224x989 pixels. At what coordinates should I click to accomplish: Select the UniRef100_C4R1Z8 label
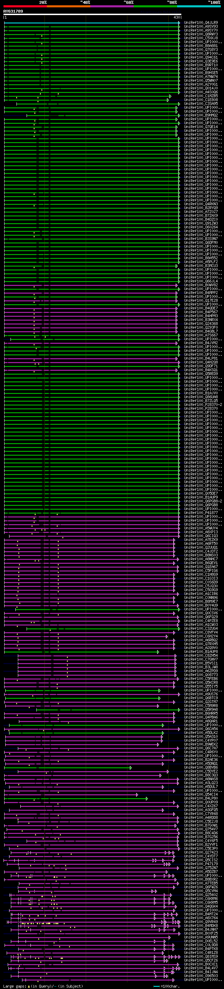(201, 953)
